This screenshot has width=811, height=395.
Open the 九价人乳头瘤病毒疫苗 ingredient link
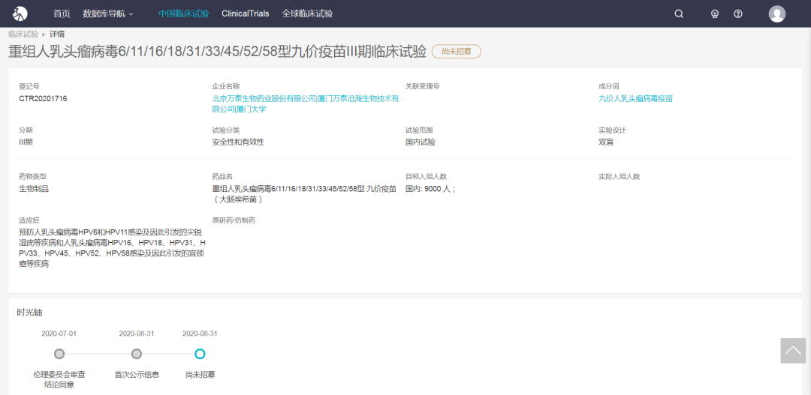click(636, 98)
